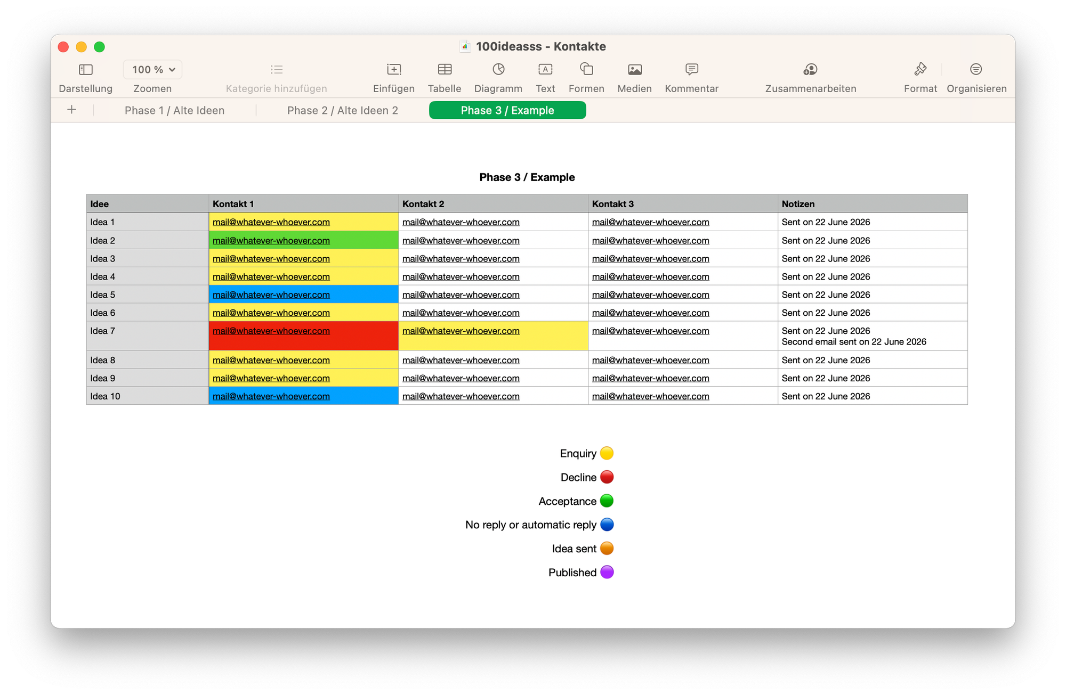
Task: Select the No reply or automatic reply text
Action: [531, 525]
